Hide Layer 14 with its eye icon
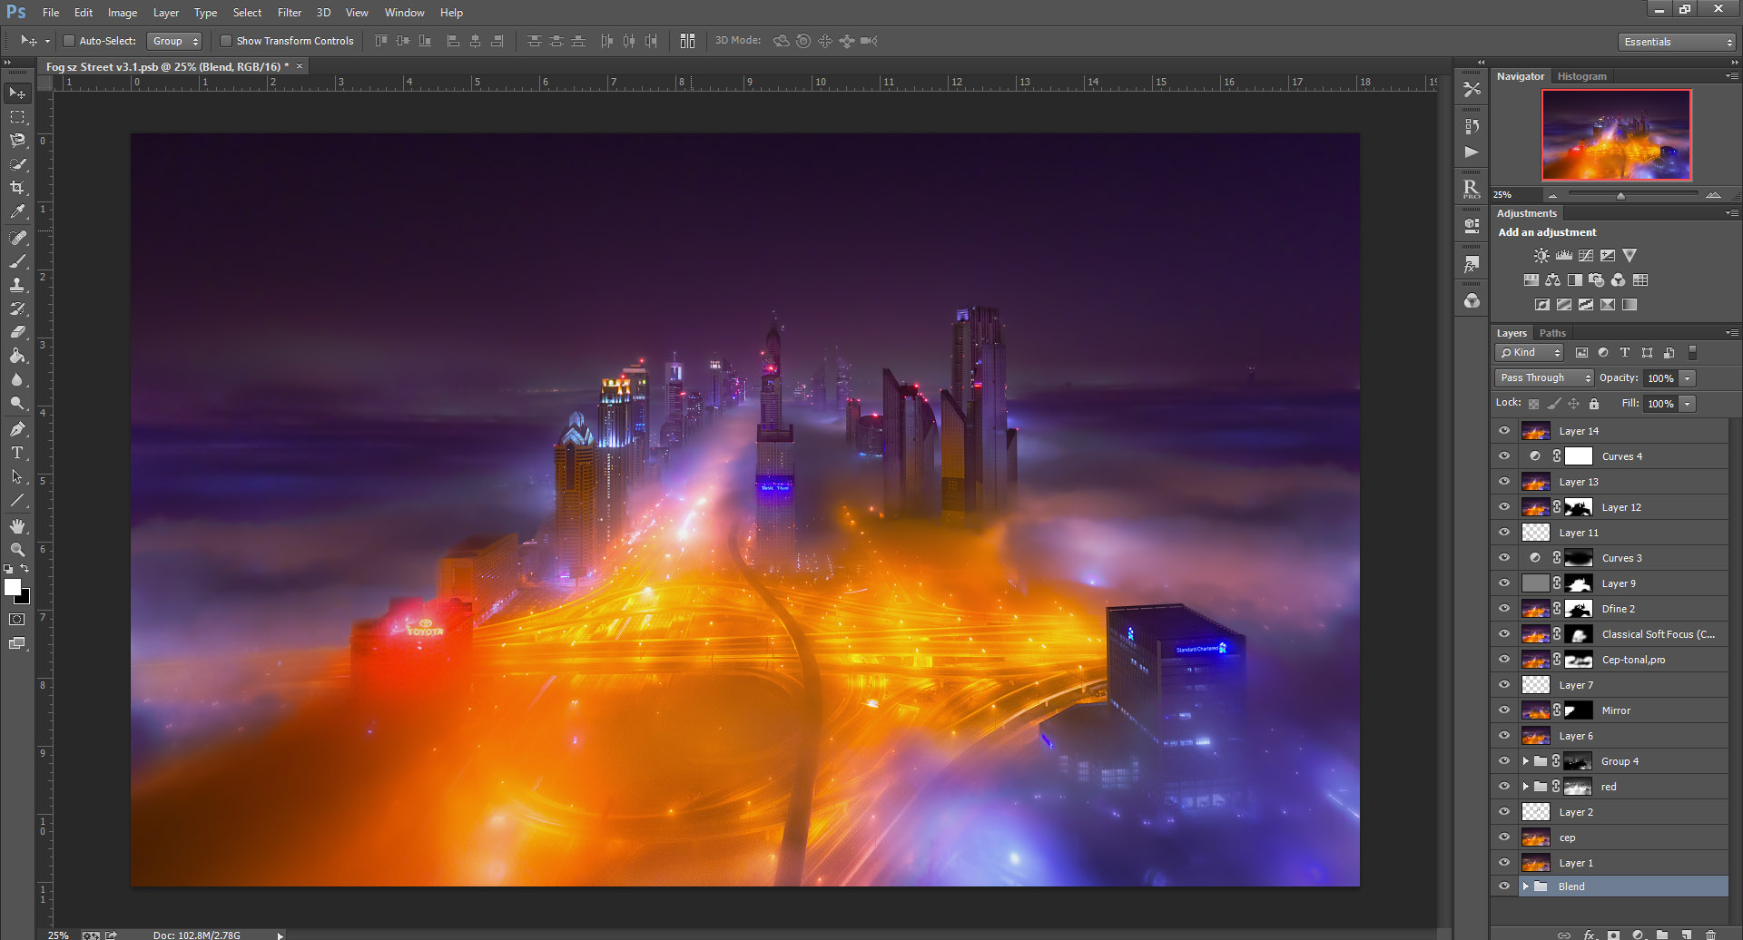 click(x=1504, y=431)
